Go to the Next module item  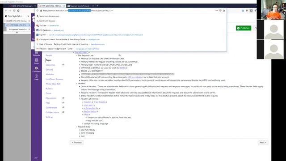coord(263,142)
